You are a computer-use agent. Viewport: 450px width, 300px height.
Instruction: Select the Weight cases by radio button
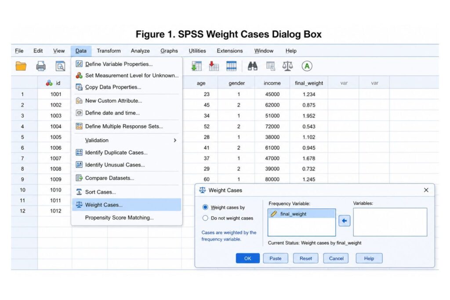205,207
